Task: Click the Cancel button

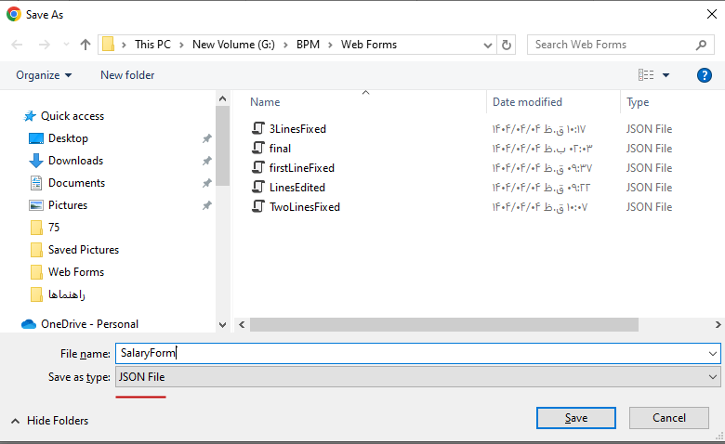Action: pyautogui.click(x=668, y=418)
